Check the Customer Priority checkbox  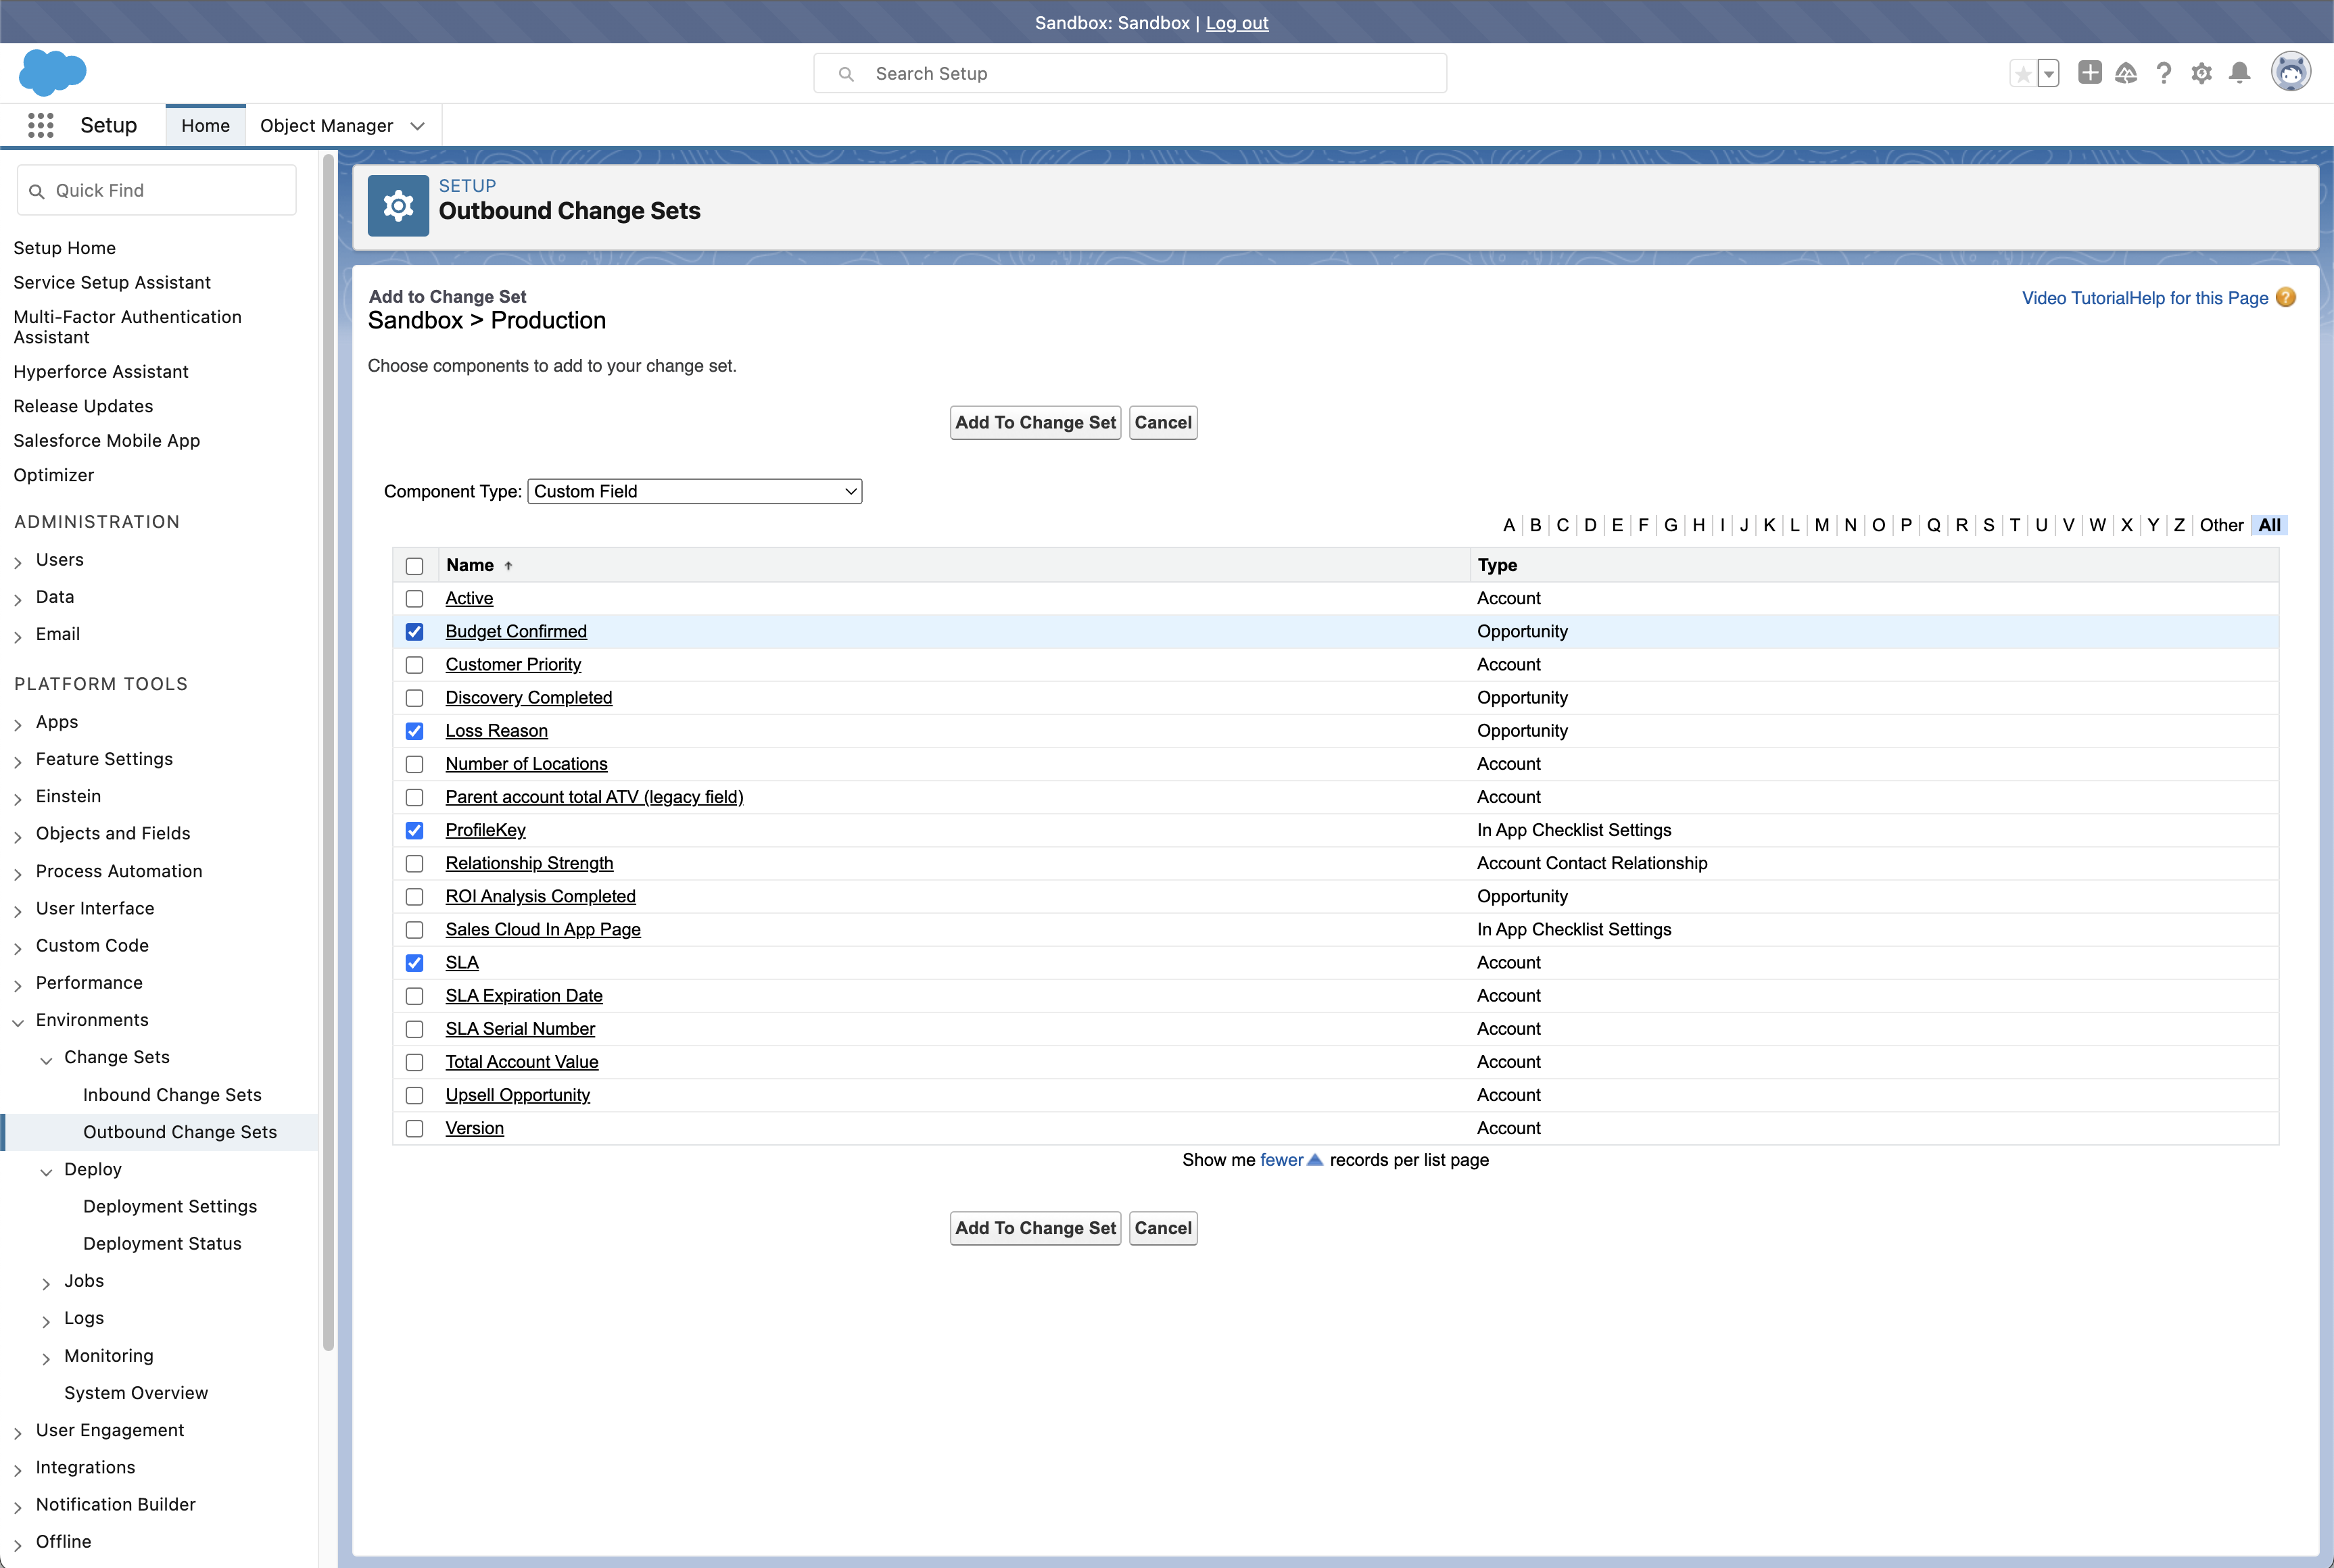pos(414,665)
